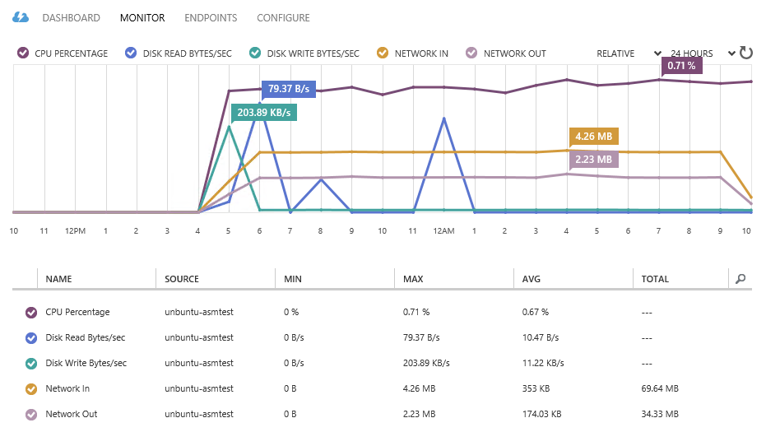Click the 4.26 MB Network In data label

[x=592, y=137]
